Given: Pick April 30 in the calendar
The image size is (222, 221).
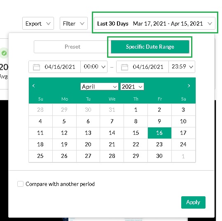Looking at the screenshot, I should click(159, 156).
